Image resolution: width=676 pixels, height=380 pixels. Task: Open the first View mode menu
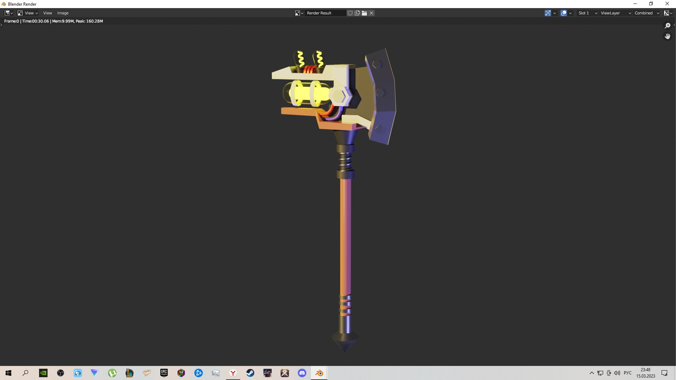[28, 13]
